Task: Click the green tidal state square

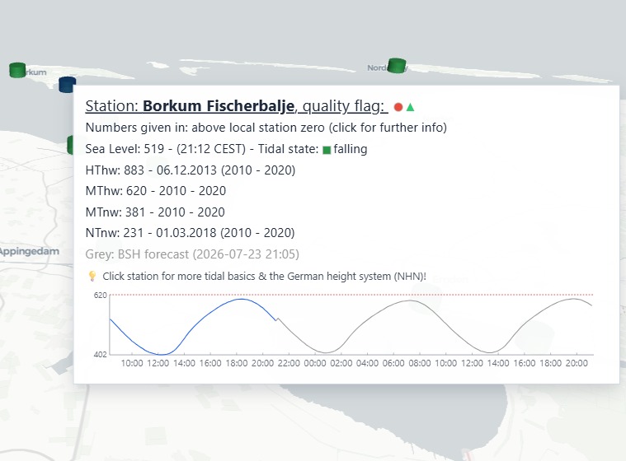Action: coord(327,150)
